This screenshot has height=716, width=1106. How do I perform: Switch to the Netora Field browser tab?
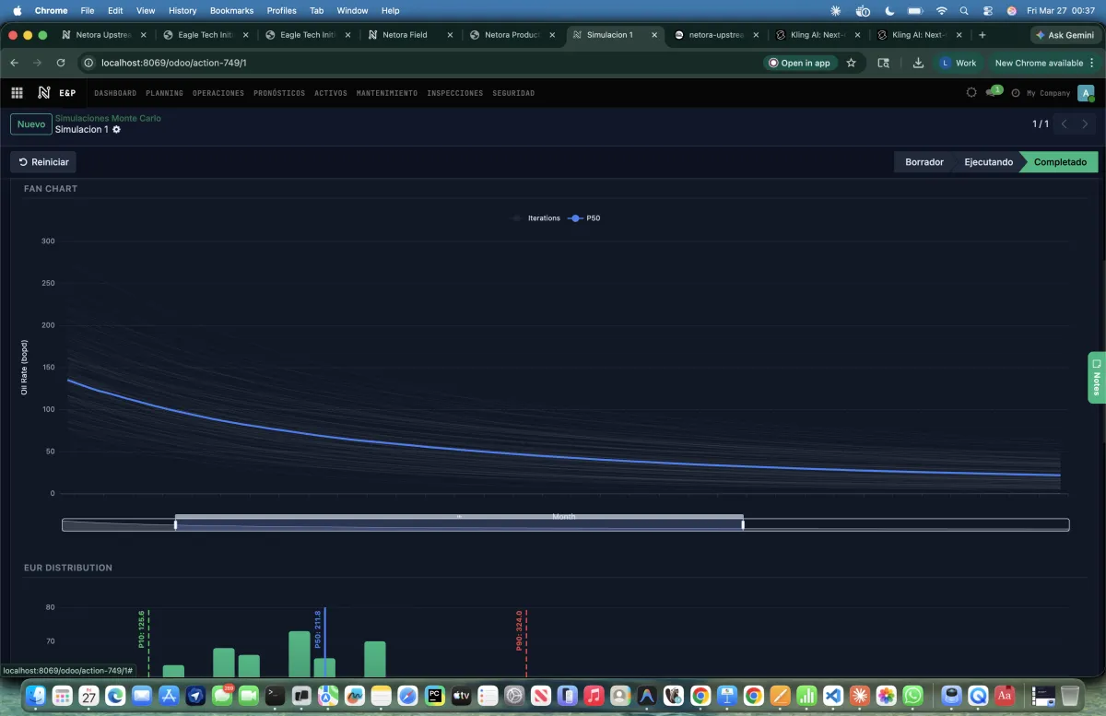click(406, 35)
